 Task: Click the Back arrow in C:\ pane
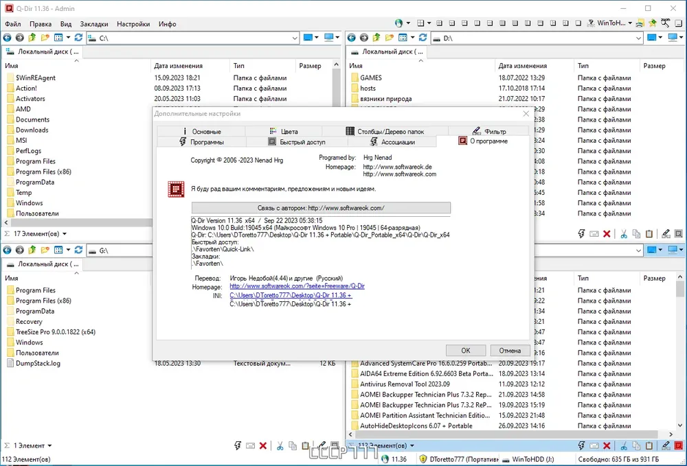point(7,38)
